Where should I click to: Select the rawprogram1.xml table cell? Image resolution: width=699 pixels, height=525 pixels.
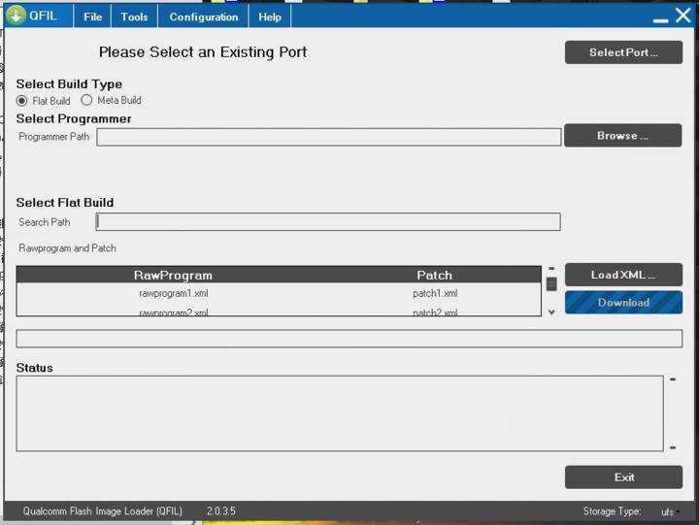click(x=174, y=293)
